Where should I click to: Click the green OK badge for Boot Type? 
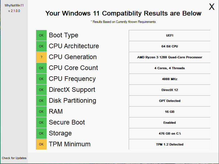pos(41,35)
